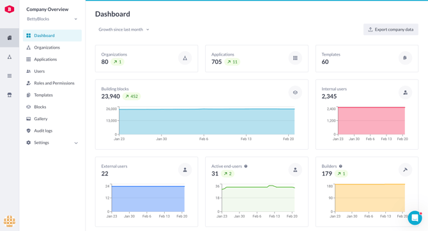
Task: Open the Users page from sidebar
Action: [x=52, y=71]
